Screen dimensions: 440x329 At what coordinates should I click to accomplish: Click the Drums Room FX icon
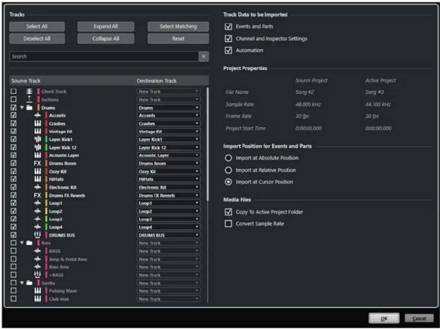(37, 163)
